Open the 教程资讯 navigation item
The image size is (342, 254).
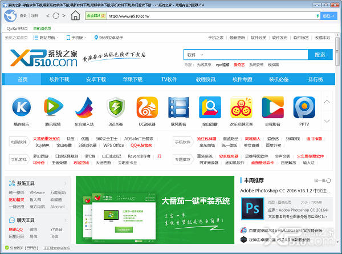206,79
